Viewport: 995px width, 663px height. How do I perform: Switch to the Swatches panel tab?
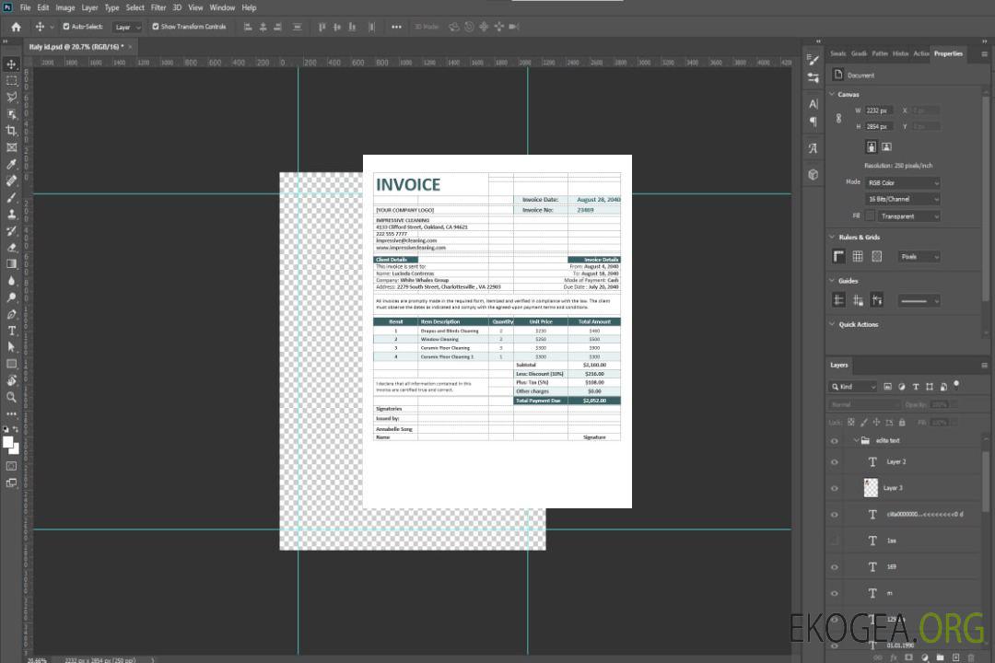[837, 53]
